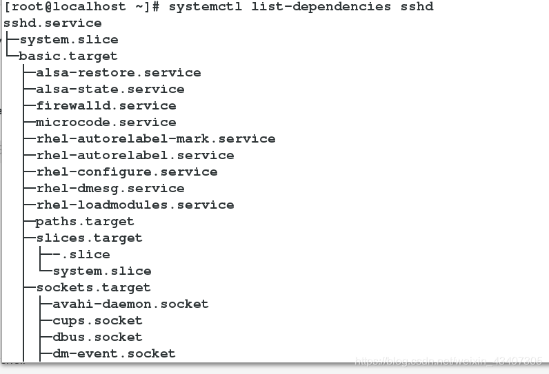Image resolution: width=549 pixels, height=374 pixels.
Task: Select rhel-autorelabel-mark.service line
Action: pyautogui.click(x=156, y=138)
